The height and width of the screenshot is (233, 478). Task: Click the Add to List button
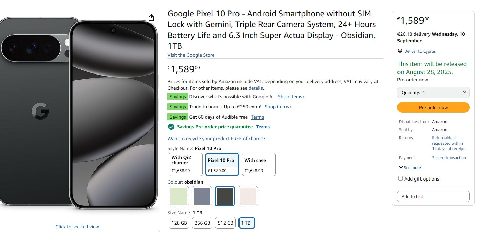point(433,196)
